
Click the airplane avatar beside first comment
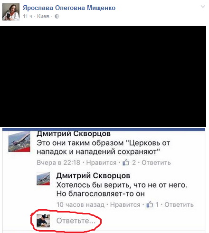click(19, 142)
